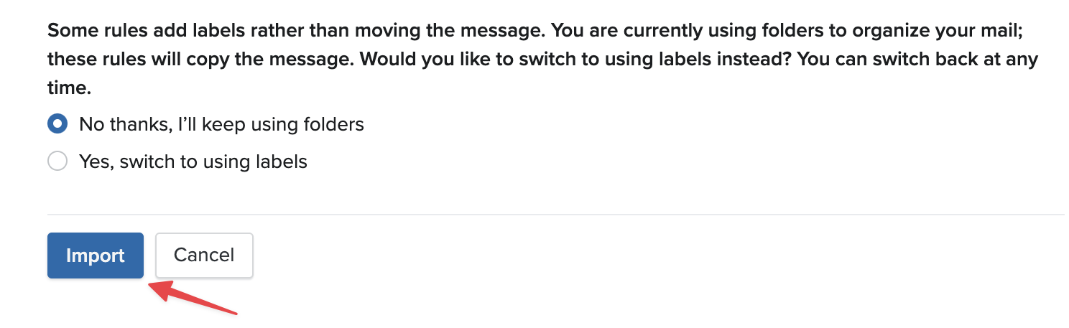
Task: Click the empty unselected radio circle
Action: pos(57,161)
